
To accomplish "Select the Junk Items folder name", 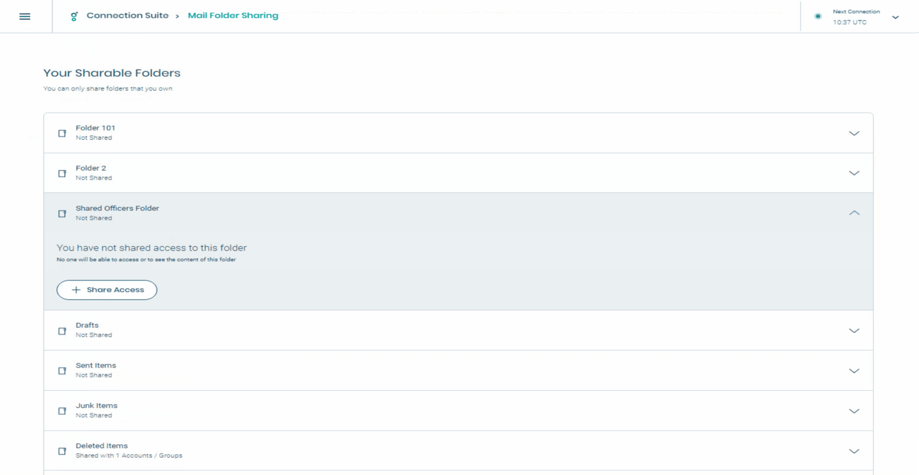I will click(x=96, y=406).
